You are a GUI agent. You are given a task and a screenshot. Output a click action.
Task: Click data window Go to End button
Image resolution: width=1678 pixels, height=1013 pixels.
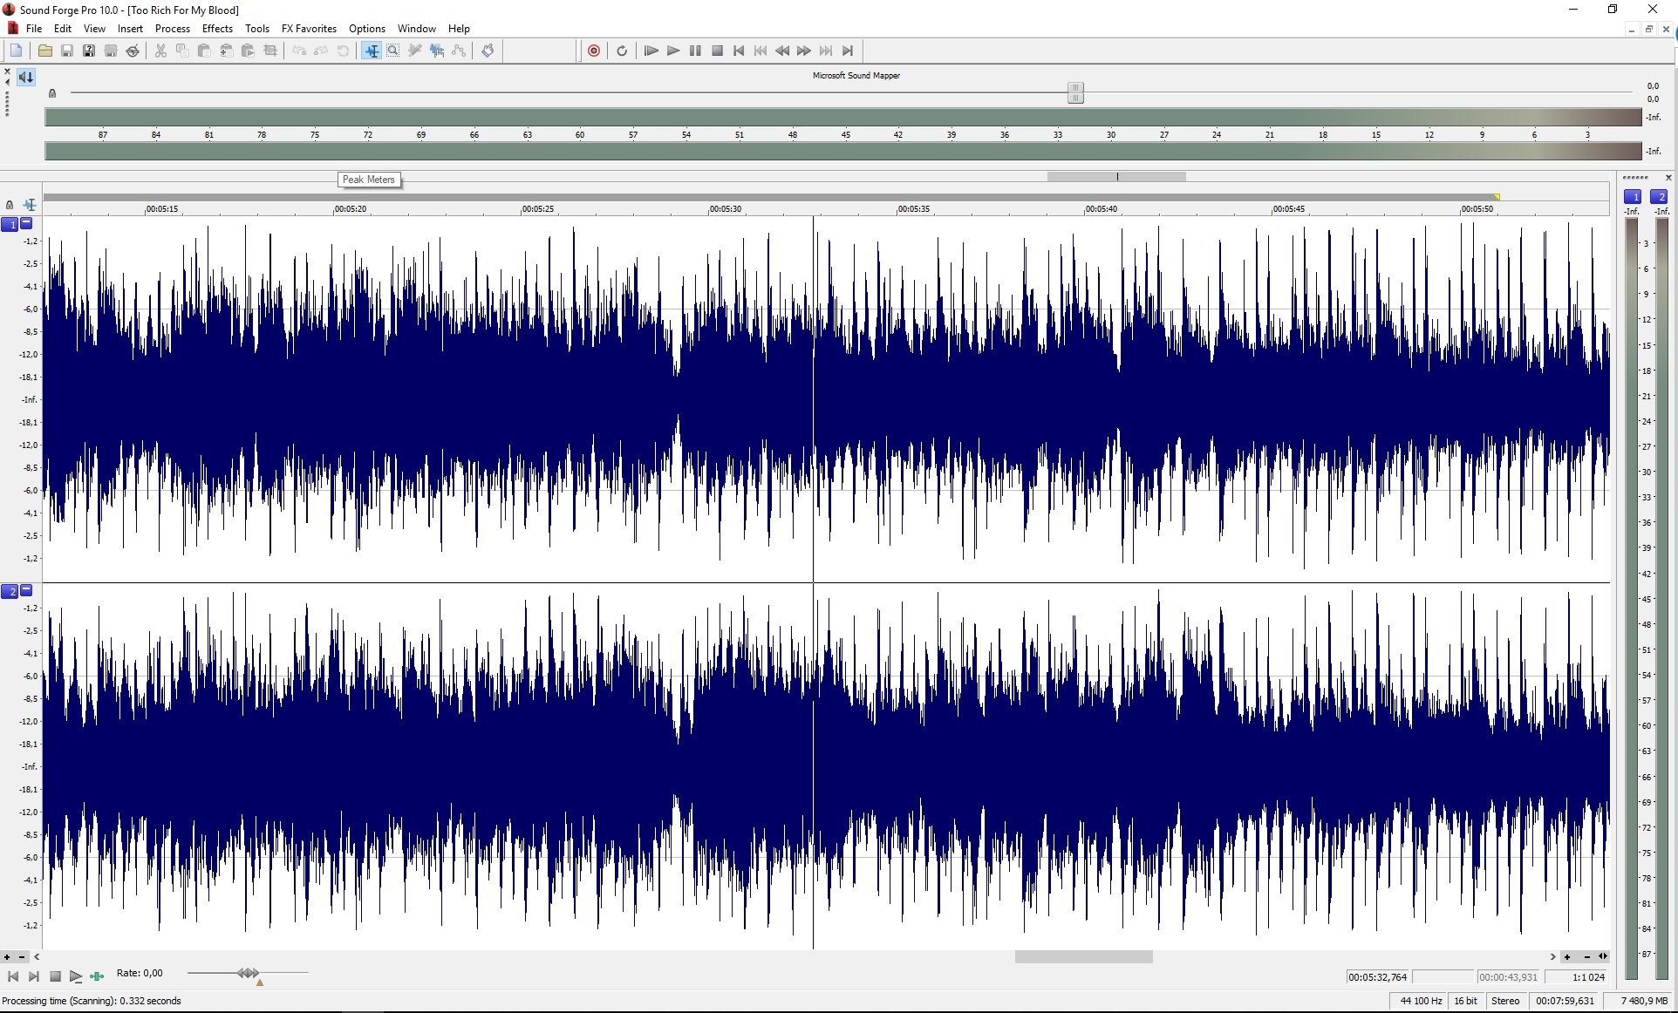pos(33,976)
